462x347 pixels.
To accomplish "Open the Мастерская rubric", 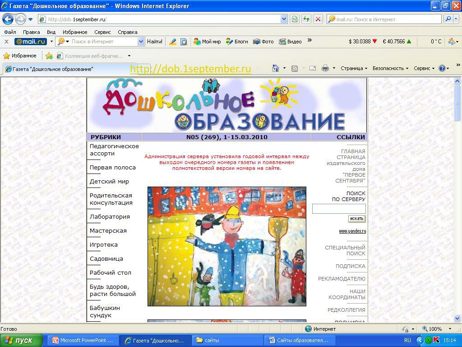I will point(108,231).
